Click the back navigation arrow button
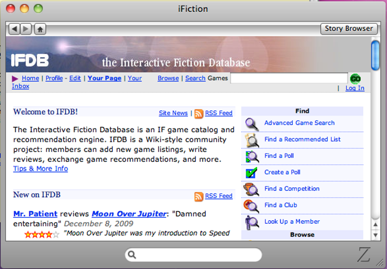Image resolution: width=387 pixels, height=269 pixels. coord(14,29)
